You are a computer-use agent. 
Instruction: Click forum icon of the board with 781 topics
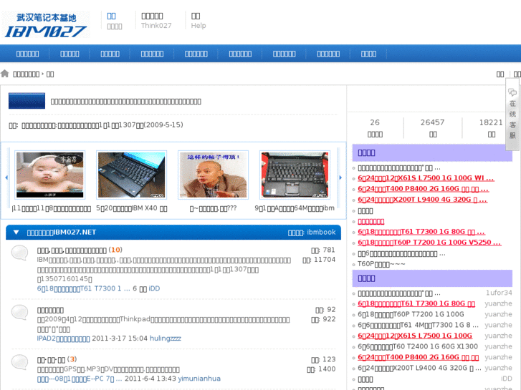[19, 253]
